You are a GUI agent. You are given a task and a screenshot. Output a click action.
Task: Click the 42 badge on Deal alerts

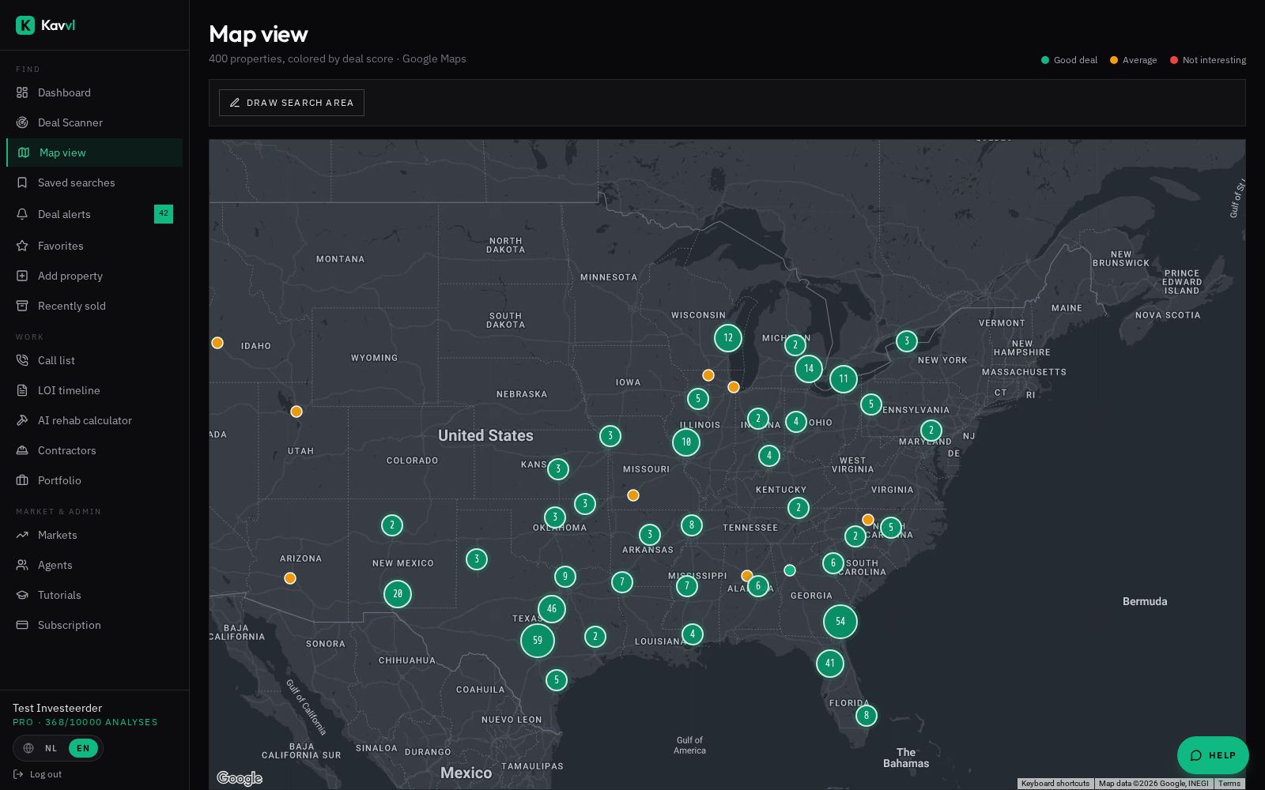tap(164, 214)
